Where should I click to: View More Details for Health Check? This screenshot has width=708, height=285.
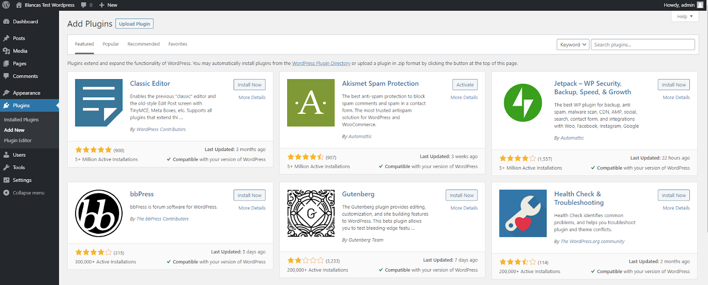tap(676, 208)
